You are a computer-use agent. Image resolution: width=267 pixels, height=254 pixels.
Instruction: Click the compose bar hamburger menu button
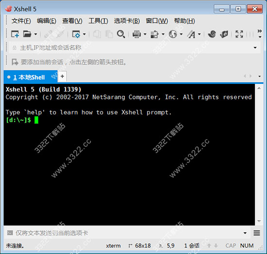click(x=257, y=233)
